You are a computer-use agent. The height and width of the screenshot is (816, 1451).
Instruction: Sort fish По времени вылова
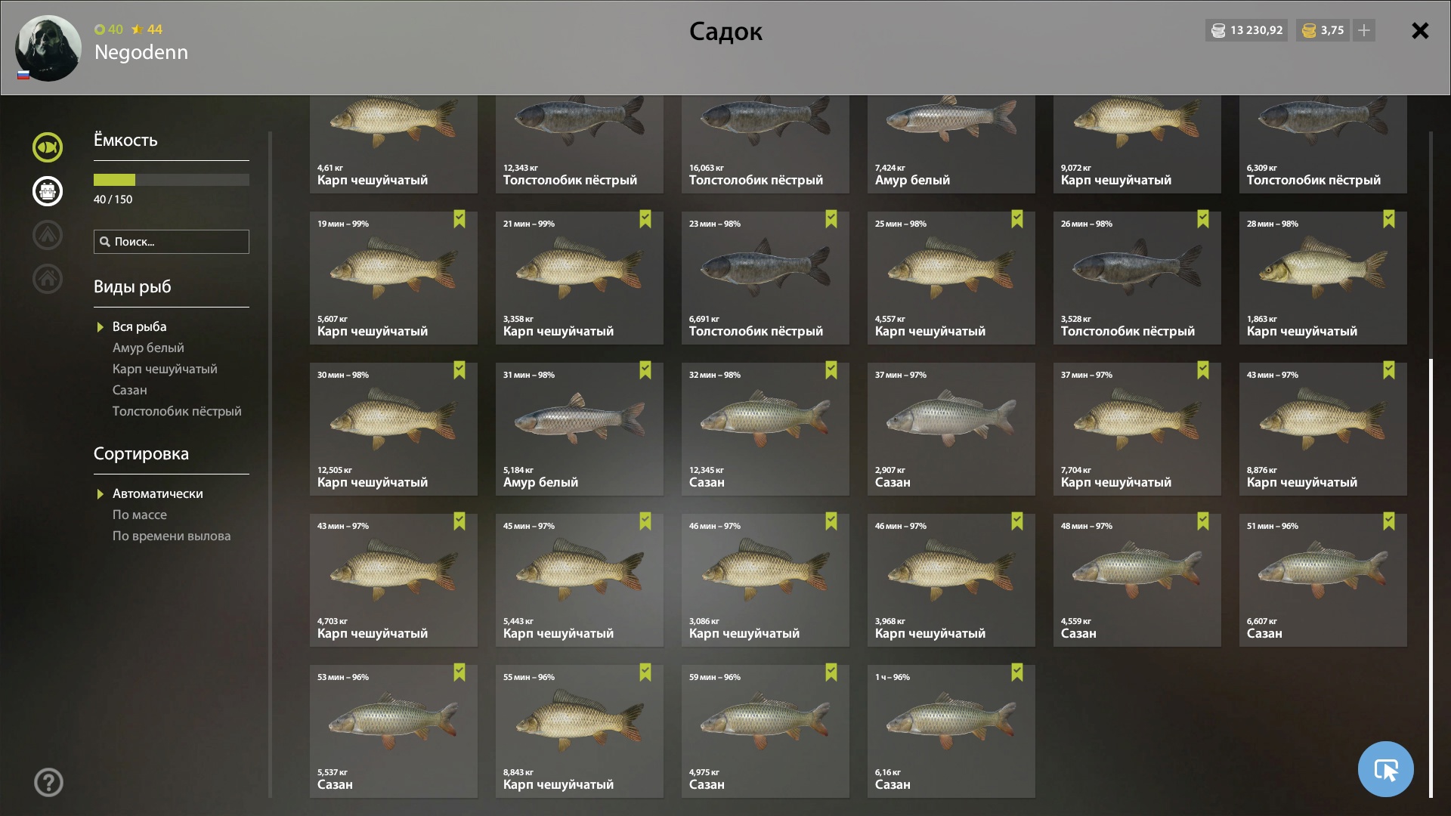172,536
